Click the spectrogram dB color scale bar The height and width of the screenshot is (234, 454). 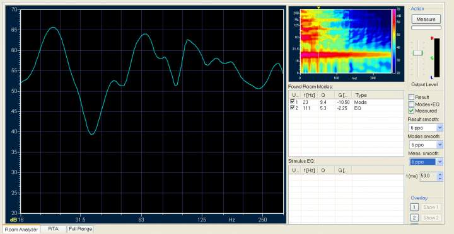(394, 41)
